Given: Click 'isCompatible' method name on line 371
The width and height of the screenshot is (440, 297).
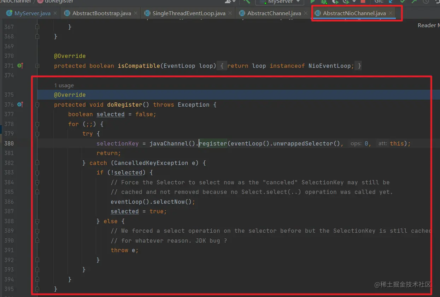Looking at the screenshot, I should (139, 66).
